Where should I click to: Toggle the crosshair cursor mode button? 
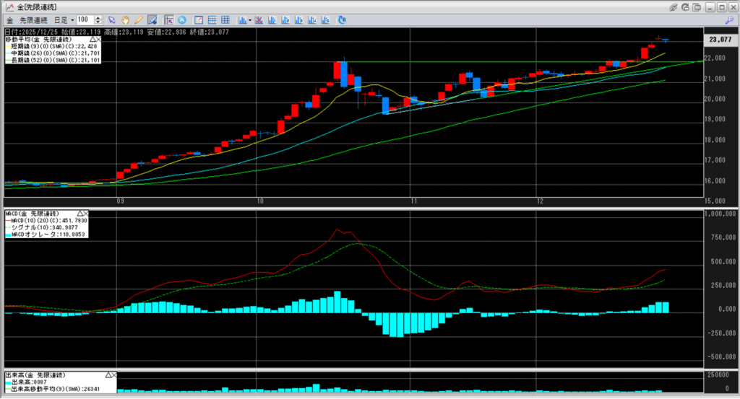pyautogui.click(x=168, y=19)
